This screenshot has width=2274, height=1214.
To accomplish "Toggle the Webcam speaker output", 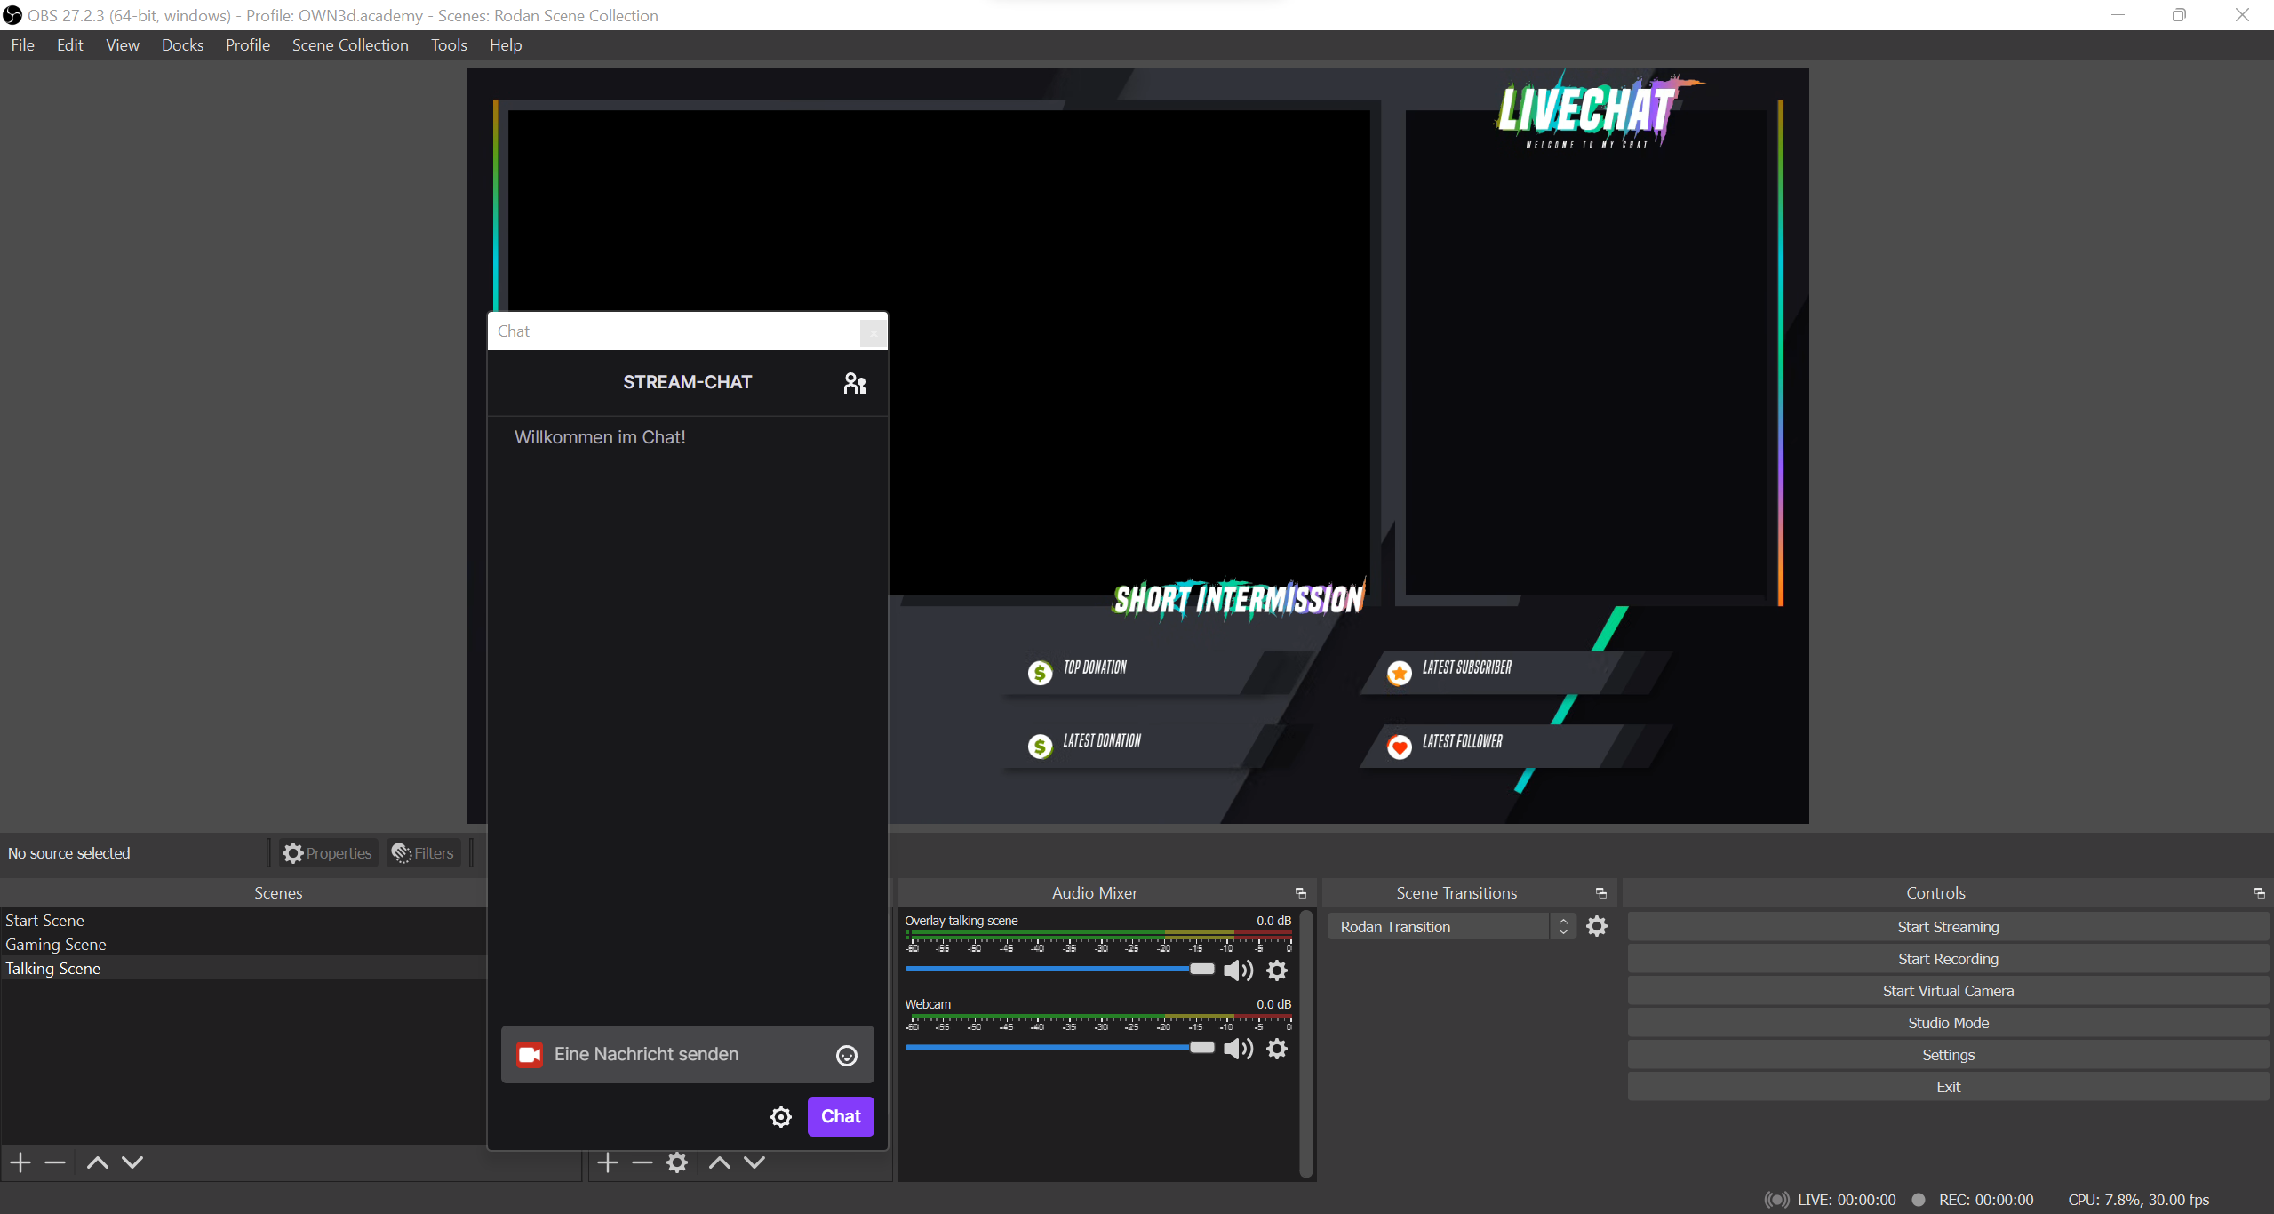I will pyautogui.click(x=1236, y=1049).
